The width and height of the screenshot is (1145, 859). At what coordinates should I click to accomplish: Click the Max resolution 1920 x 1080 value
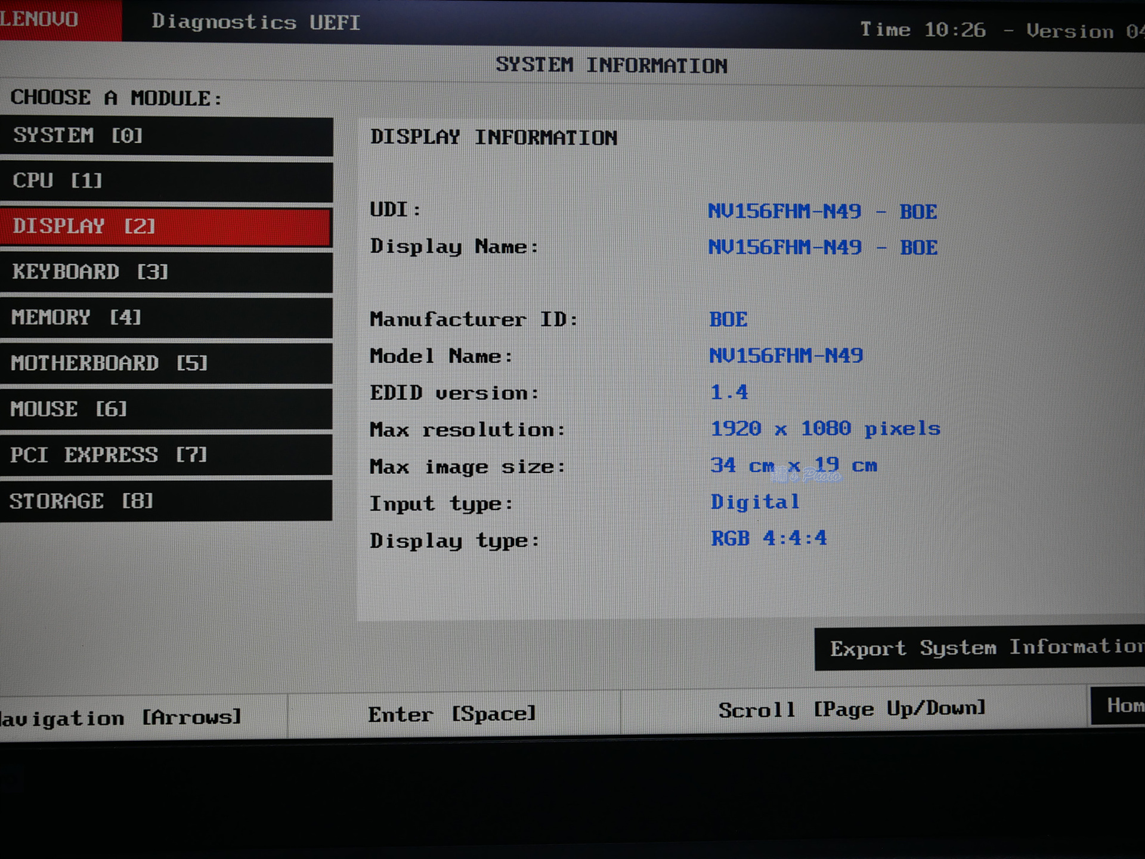pyautogui.click(x=825, y=428)
